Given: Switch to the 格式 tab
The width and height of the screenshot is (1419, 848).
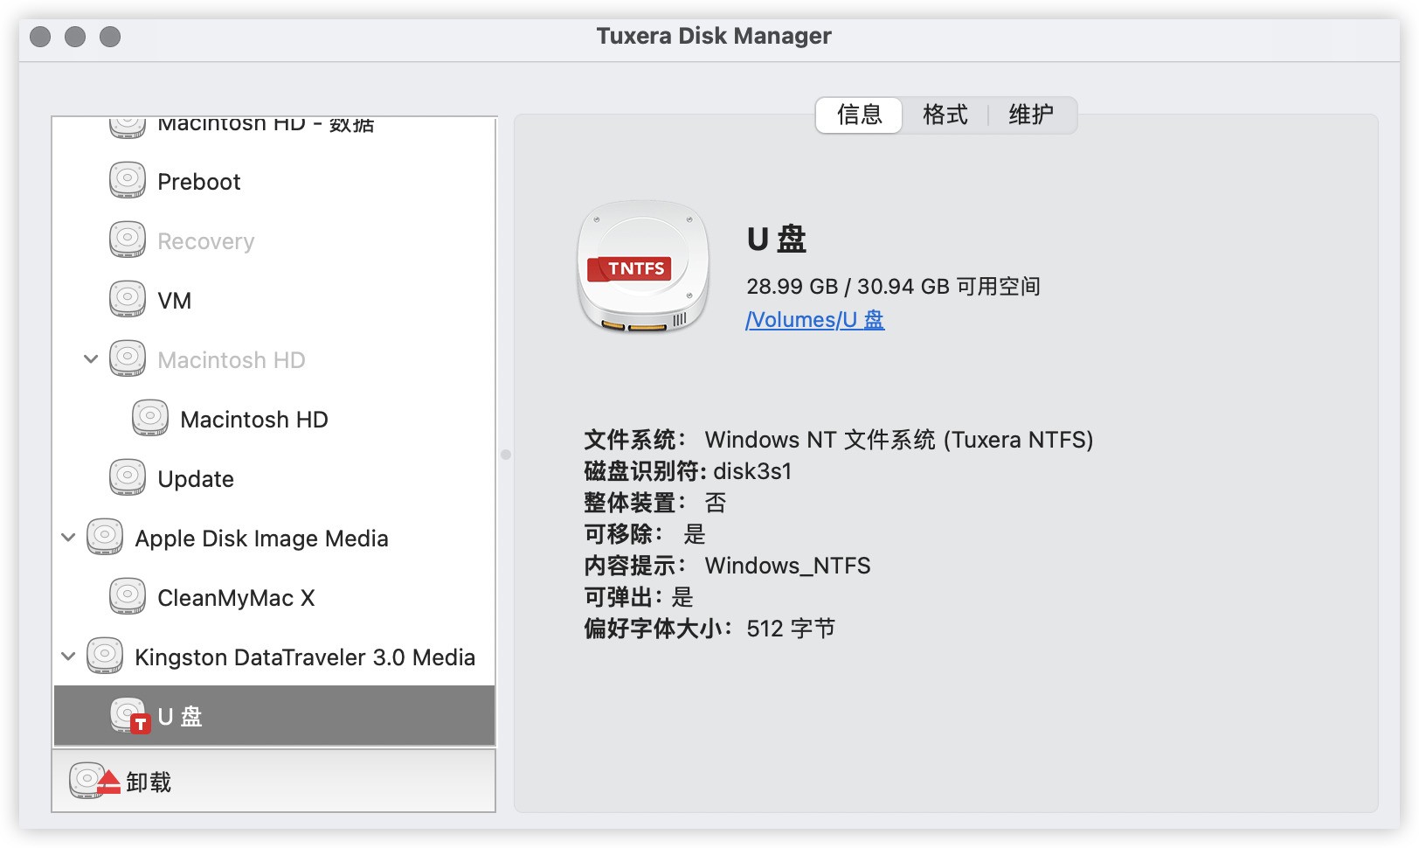Looking at the screenshot, I should click(x=944, y=115).
